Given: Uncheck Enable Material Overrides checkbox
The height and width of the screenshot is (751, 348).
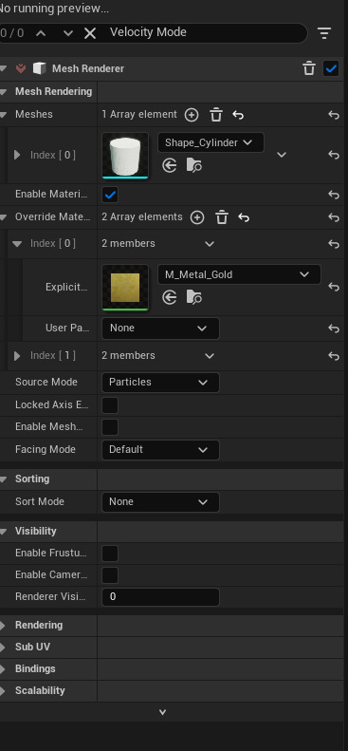Looking at the screenshot, I should tap(110, 195).
